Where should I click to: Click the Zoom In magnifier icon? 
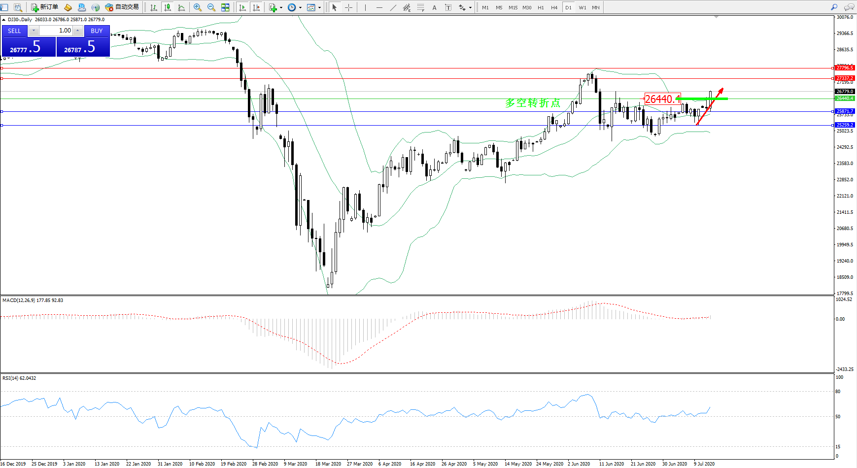coord(198,7)
